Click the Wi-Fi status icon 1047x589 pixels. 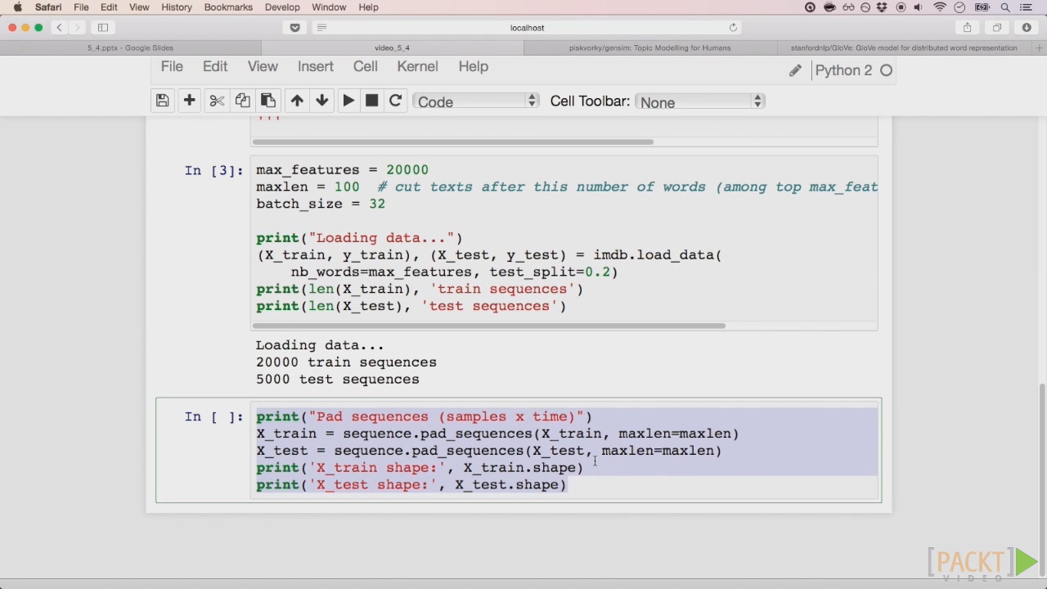tap(940, 7)
